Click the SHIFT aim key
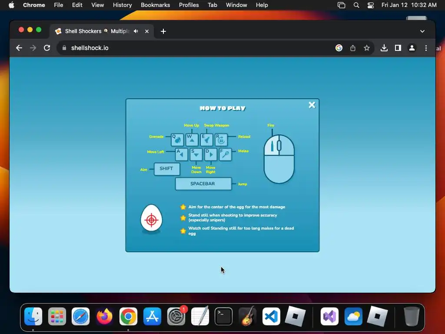 (x=167, y=169)
